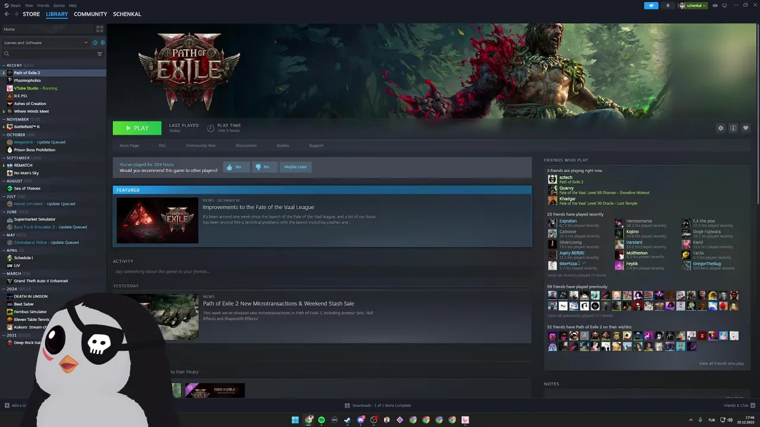Go back with the left arrow
This screenshot has height=427, width=760.
(7, 14)
